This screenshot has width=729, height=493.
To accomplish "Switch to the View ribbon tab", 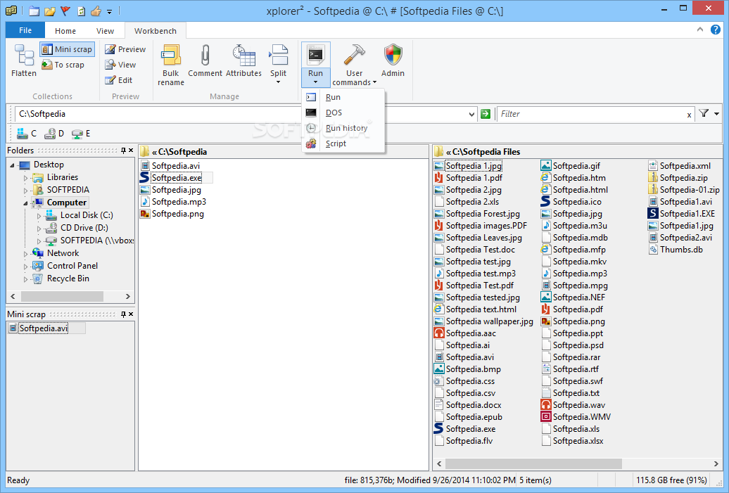I will coord(105,31).
